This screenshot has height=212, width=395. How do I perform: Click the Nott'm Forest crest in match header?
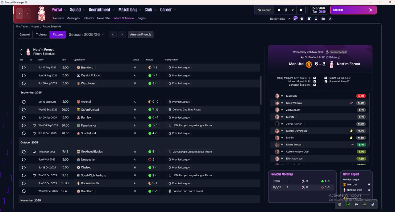coord(332,64)
